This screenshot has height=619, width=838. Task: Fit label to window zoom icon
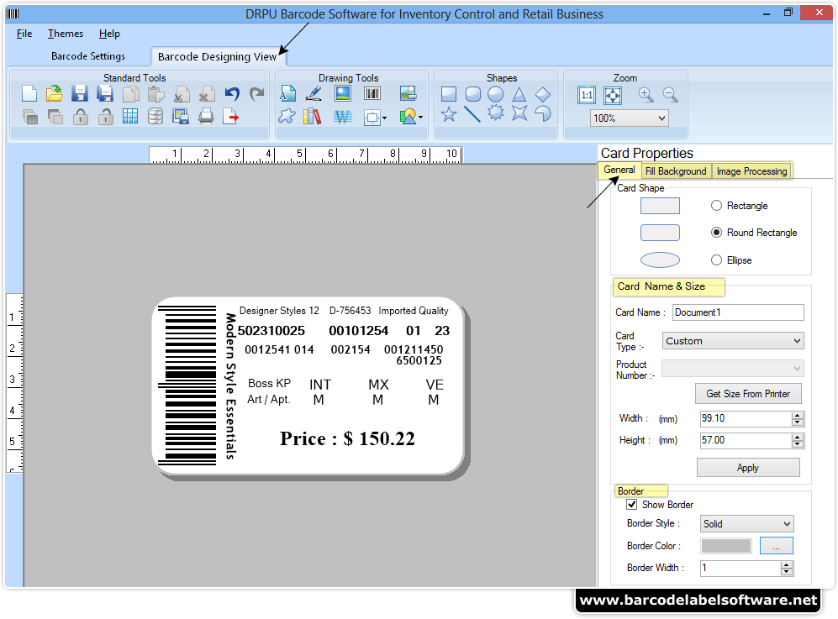coord(613,96)
